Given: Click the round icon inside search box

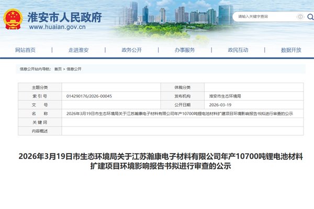Looking at the screenshot, I should pos(300,17).
